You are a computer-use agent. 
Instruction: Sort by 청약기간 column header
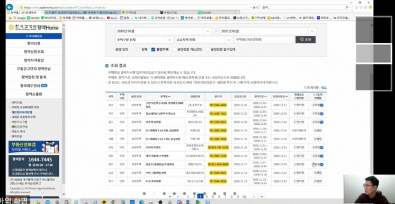pos(261,96)
